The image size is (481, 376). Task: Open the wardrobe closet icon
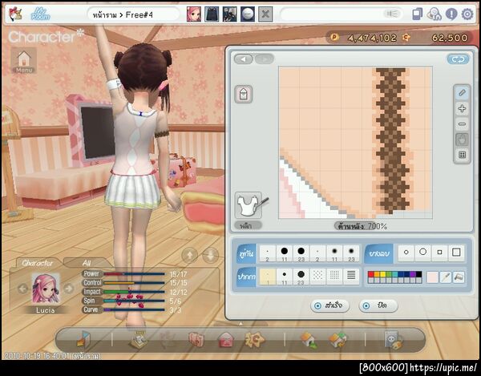[196, 340]
